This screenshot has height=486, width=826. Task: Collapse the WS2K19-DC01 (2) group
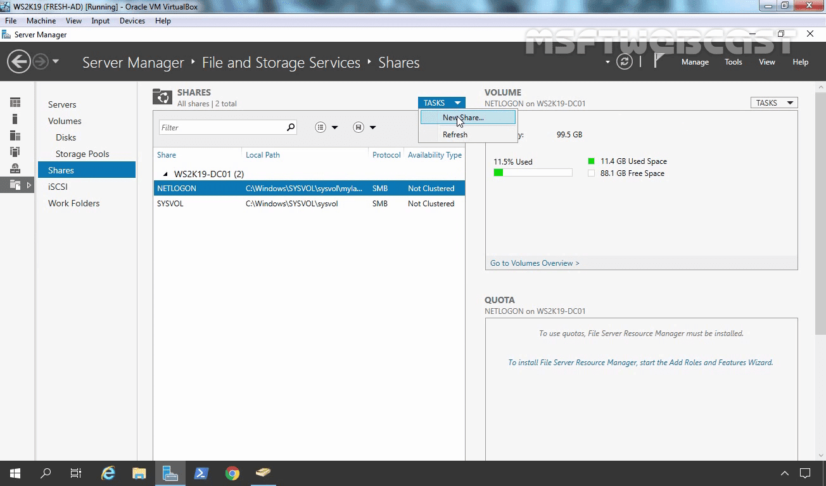166,174
